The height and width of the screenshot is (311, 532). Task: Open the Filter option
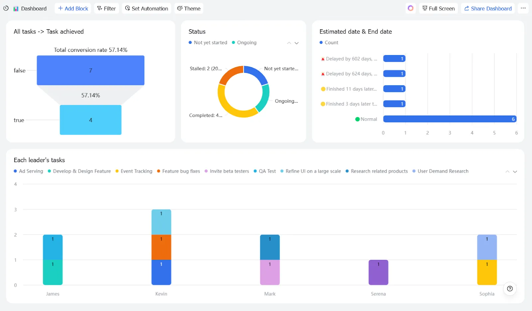(106, 8)
